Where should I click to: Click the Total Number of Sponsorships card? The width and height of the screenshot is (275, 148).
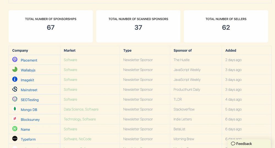(x=51, y=26)
